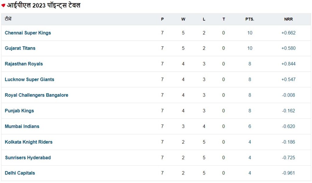Select the Mumbai Indians team link
312x183 pixels.
point(22,126)
